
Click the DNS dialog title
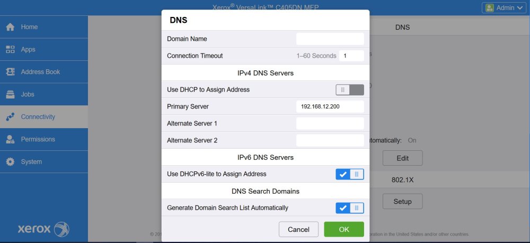tap(179, 20)
